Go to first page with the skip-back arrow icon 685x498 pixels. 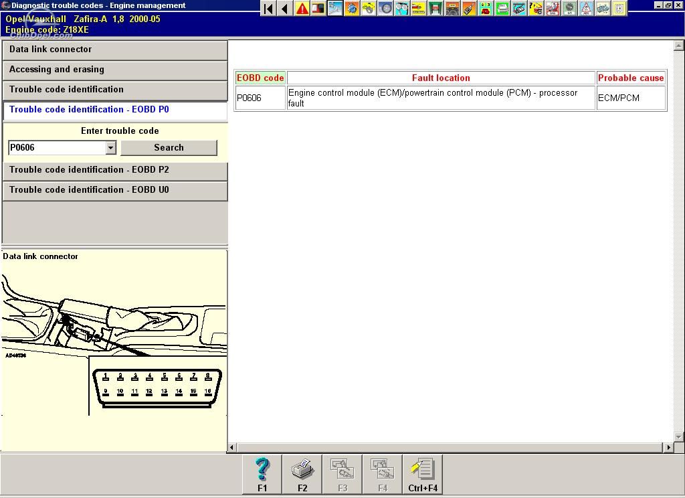269,8
